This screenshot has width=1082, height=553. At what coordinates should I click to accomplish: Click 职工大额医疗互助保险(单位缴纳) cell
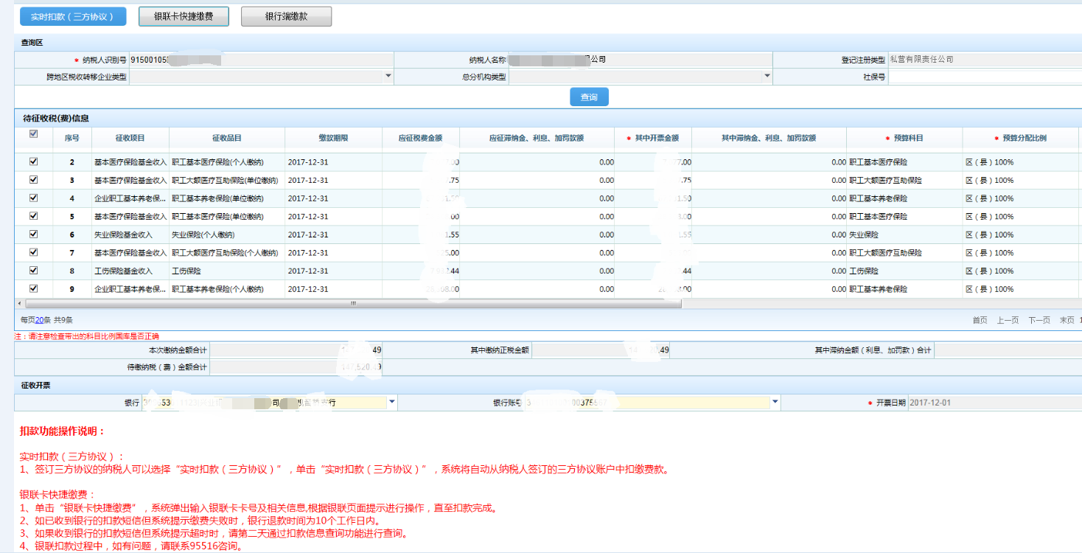pos(227,180)
